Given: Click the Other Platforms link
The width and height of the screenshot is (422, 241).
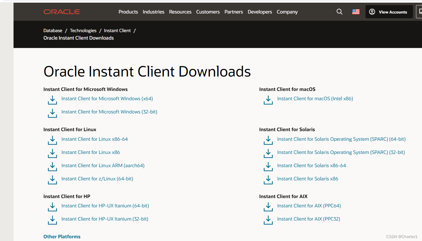Looking at the screenshot, I should click(x=62, y=236).
